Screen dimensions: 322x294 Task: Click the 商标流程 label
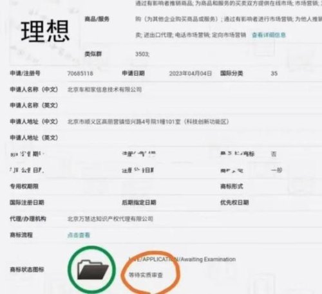(x=21, y=235)
